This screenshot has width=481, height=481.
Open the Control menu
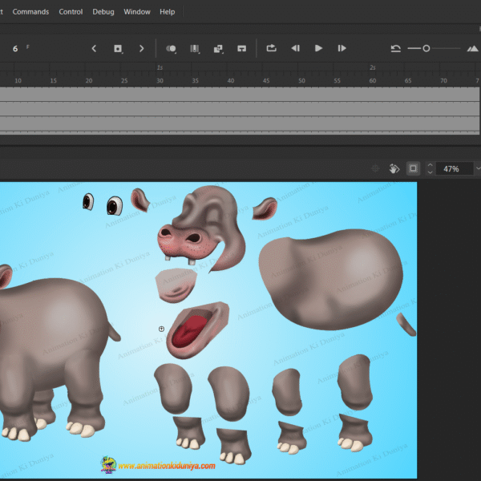coord(71,12)
